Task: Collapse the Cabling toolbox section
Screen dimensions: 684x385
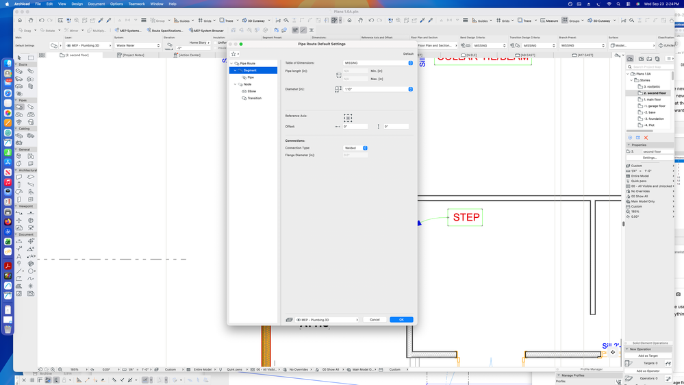Action: click(x=16, y=129)
